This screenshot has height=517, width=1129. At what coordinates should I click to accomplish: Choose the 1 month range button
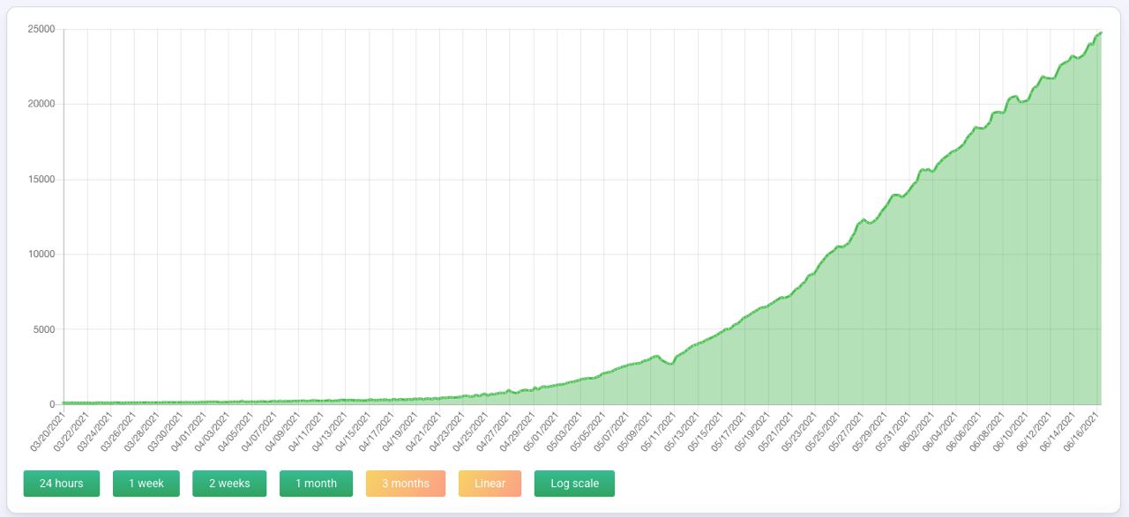click(x=317, y=484)
